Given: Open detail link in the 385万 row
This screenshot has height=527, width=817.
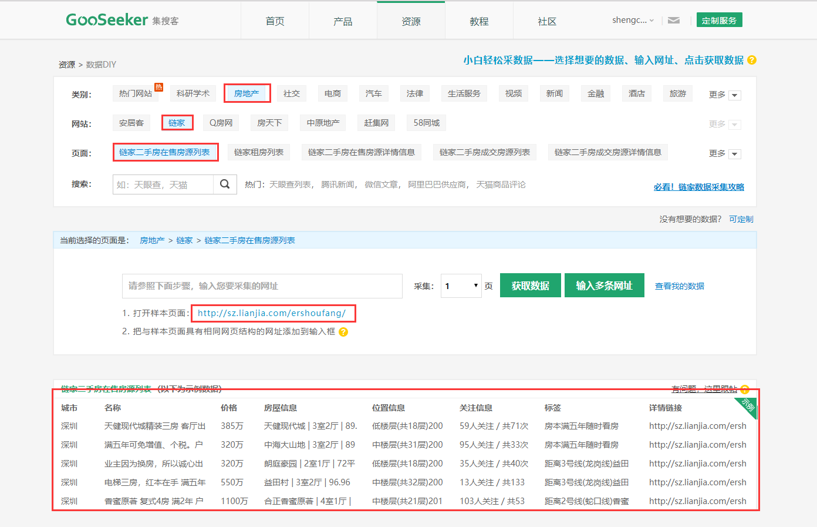Looking at the screenshot, I should point(698,426).
